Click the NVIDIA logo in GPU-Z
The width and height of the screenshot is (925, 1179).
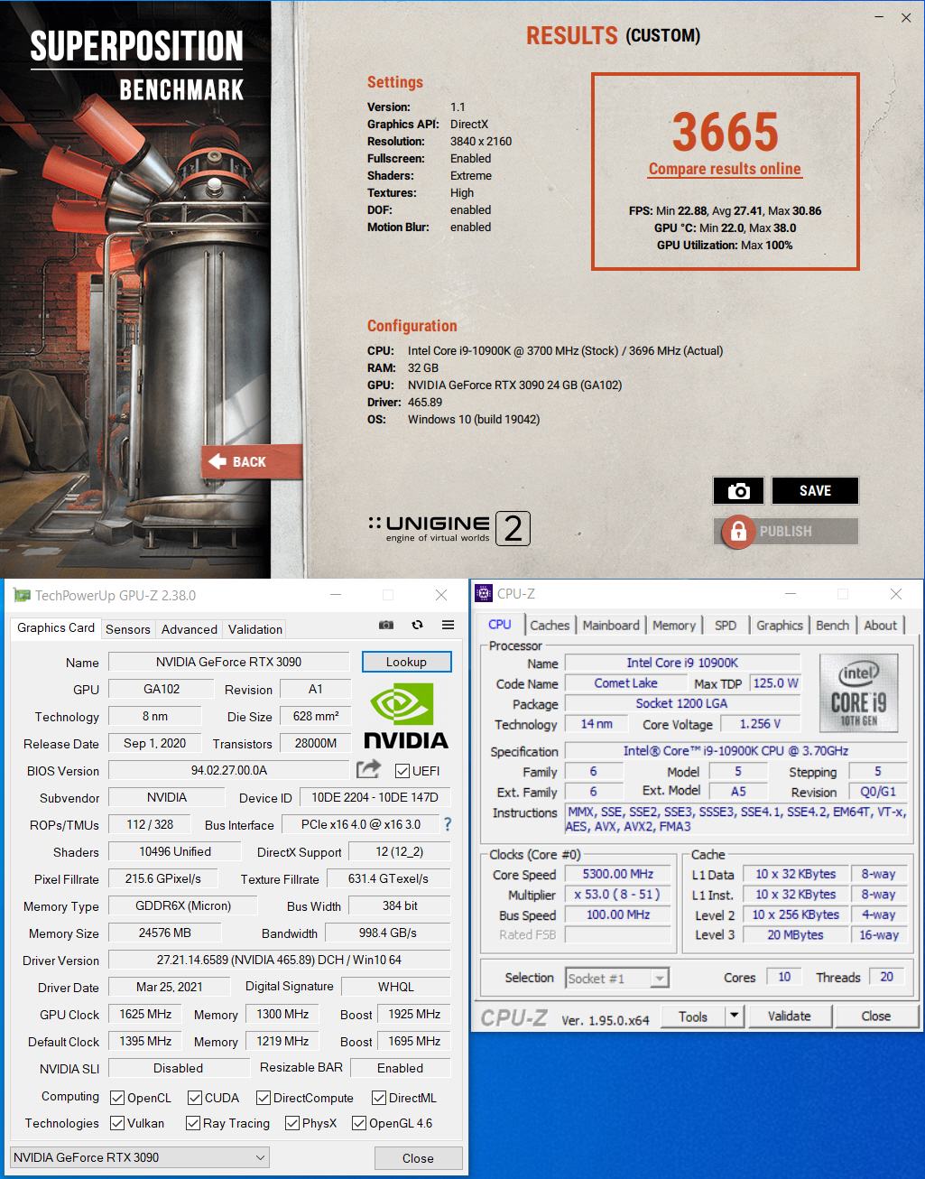[406, 716]
